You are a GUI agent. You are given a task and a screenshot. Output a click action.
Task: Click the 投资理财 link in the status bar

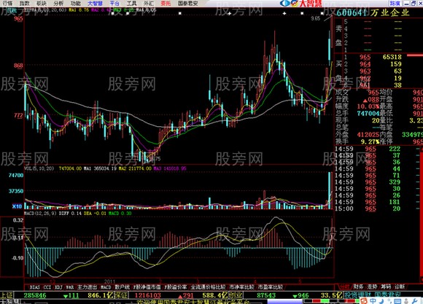[359, 295]
